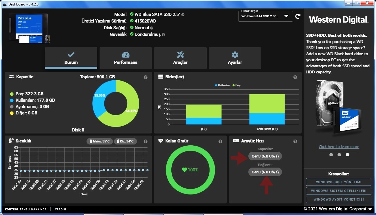Select the first carousel dot
The image size is (376, 215).
click(x=331, y=155)
